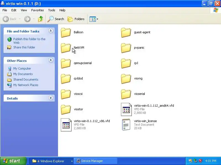Image resolution: width=221 pixels, height=165 pixels.
Task: Go to Shared Documents link
Action: 26,79
